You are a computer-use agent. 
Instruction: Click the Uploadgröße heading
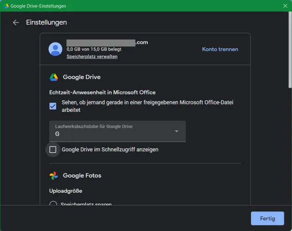click(x=66, y=190)
